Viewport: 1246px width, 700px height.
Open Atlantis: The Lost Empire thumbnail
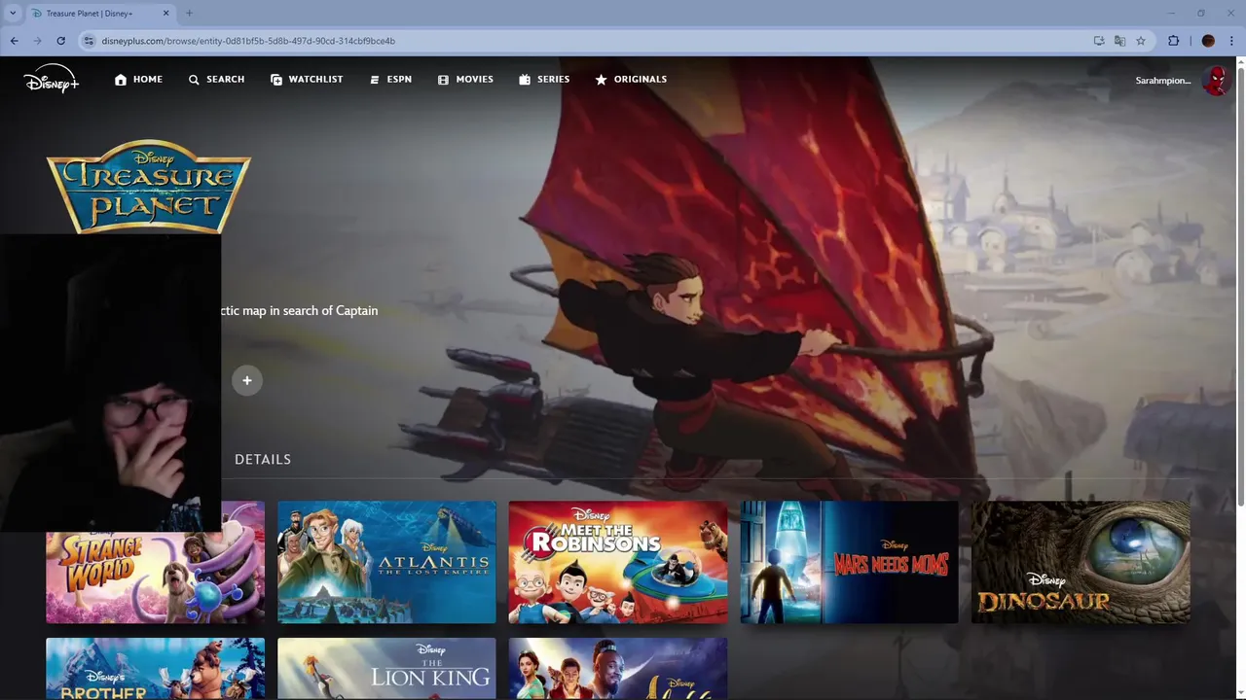tap(386, 562)
